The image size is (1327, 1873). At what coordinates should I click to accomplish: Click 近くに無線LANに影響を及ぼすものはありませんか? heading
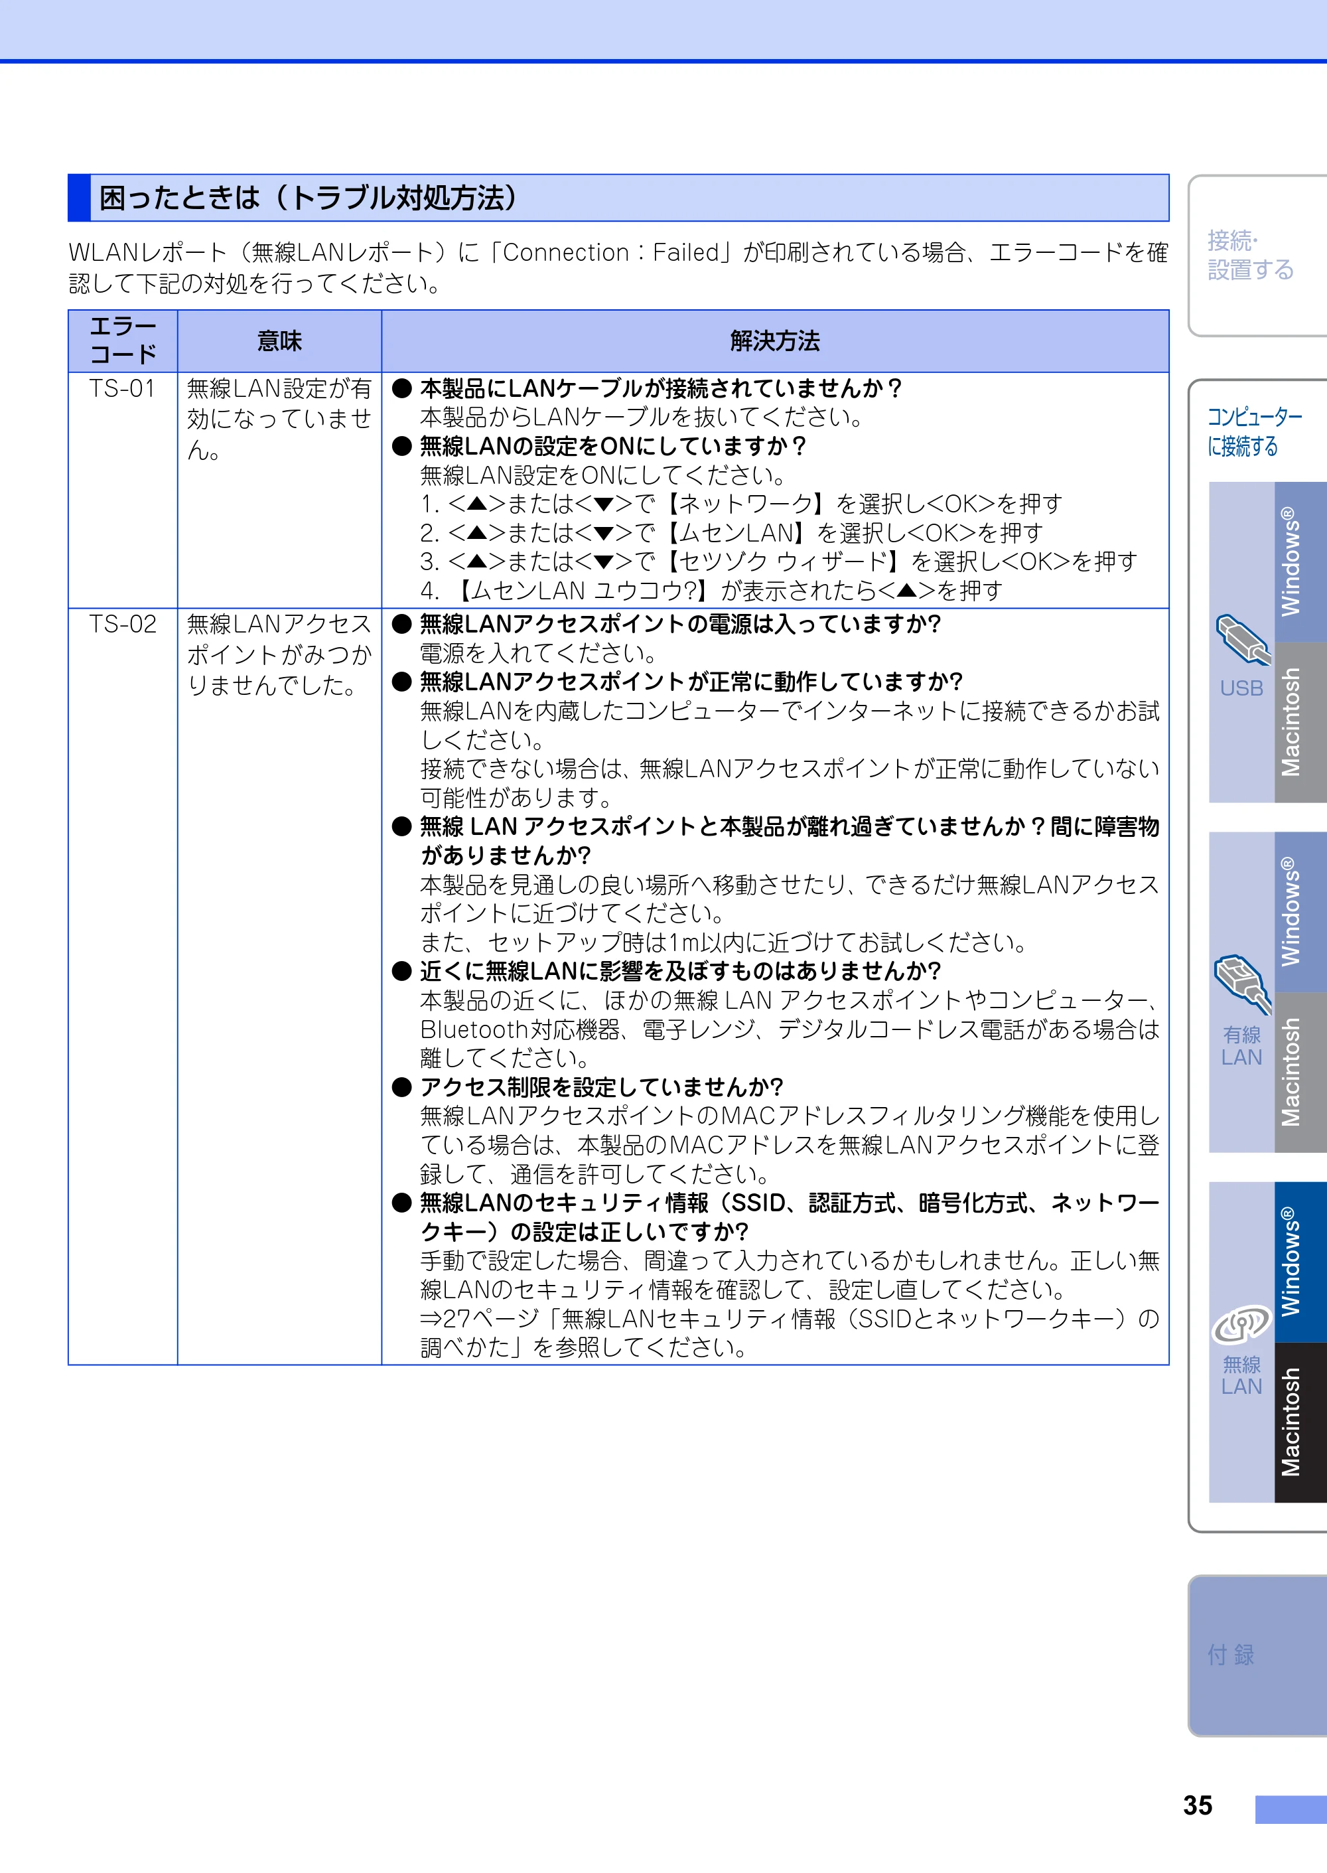tap(681, 971)
